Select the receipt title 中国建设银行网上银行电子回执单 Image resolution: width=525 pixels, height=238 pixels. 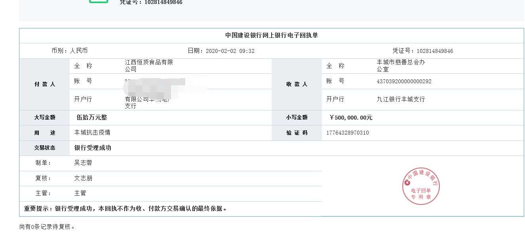(272, 35)
